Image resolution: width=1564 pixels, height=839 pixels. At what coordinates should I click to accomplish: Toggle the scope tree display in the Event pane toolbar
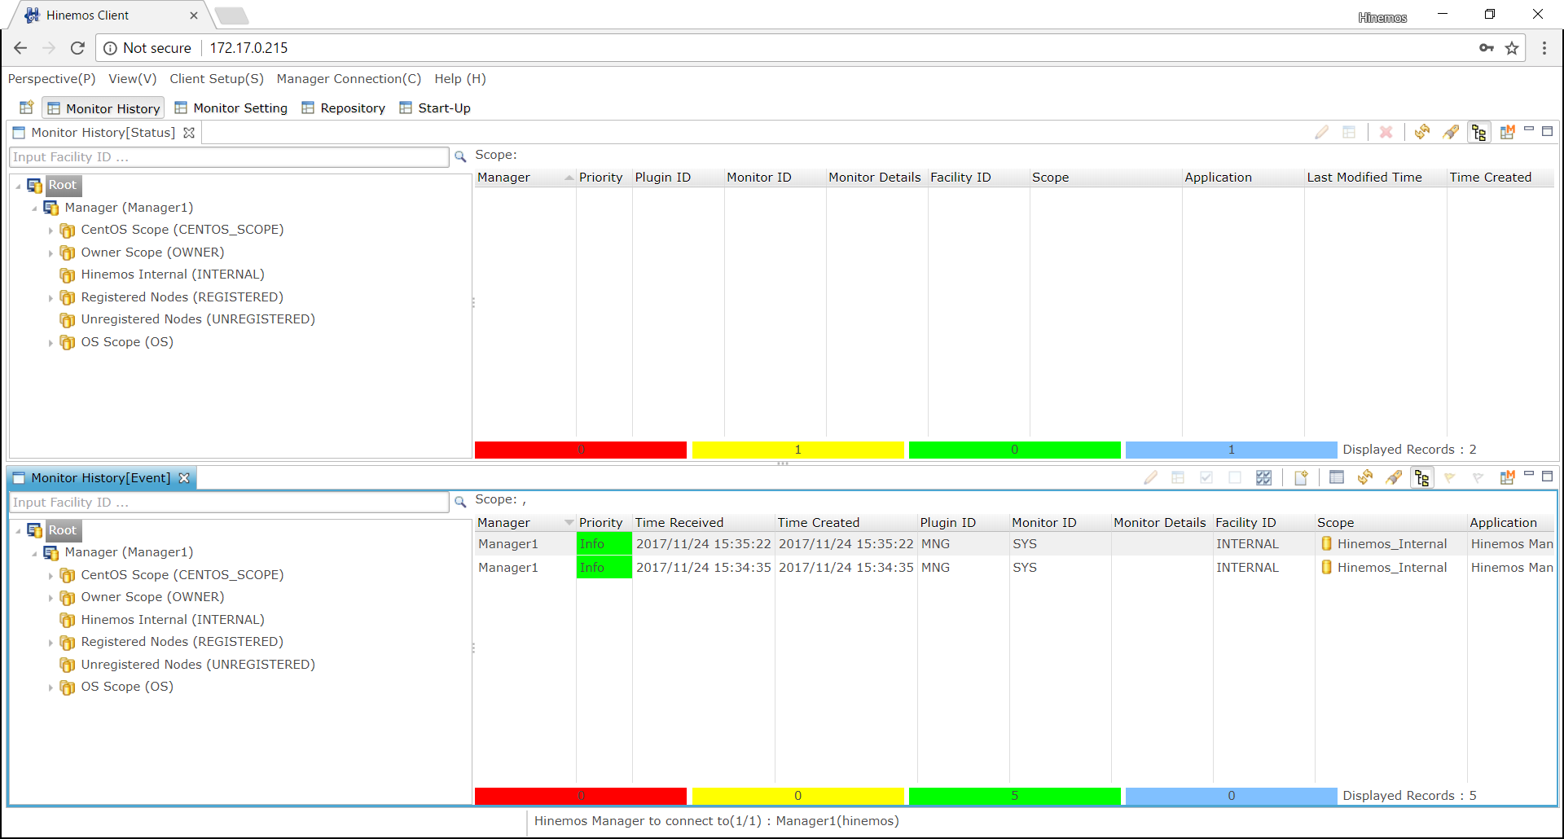pos(1422,477)
